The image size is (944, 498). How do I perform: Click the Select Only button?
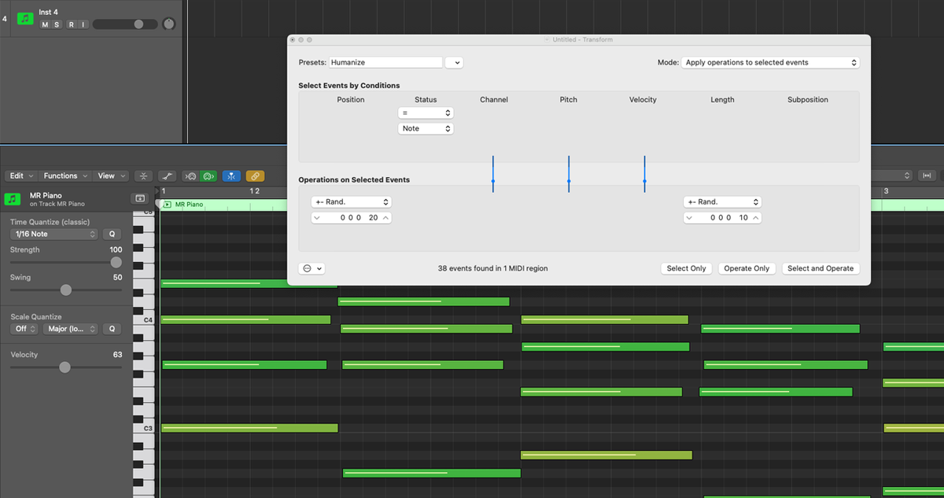(686, 268)
